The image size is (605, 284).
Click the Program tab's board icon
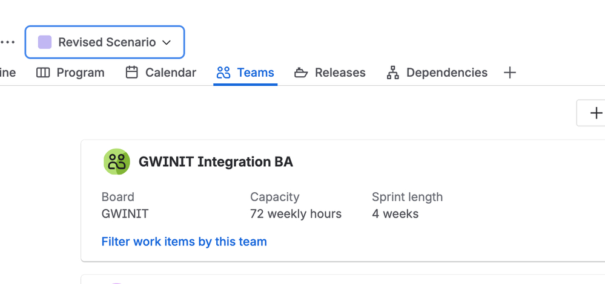pyautogui.click(x=43, y=73)
